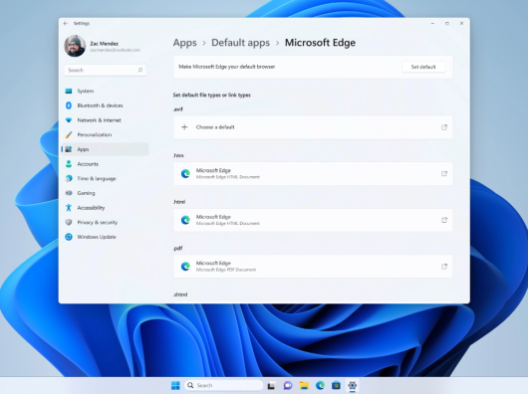
Task: Go to Apps in the breadcrumb
Action: click(x=185, y=43)
